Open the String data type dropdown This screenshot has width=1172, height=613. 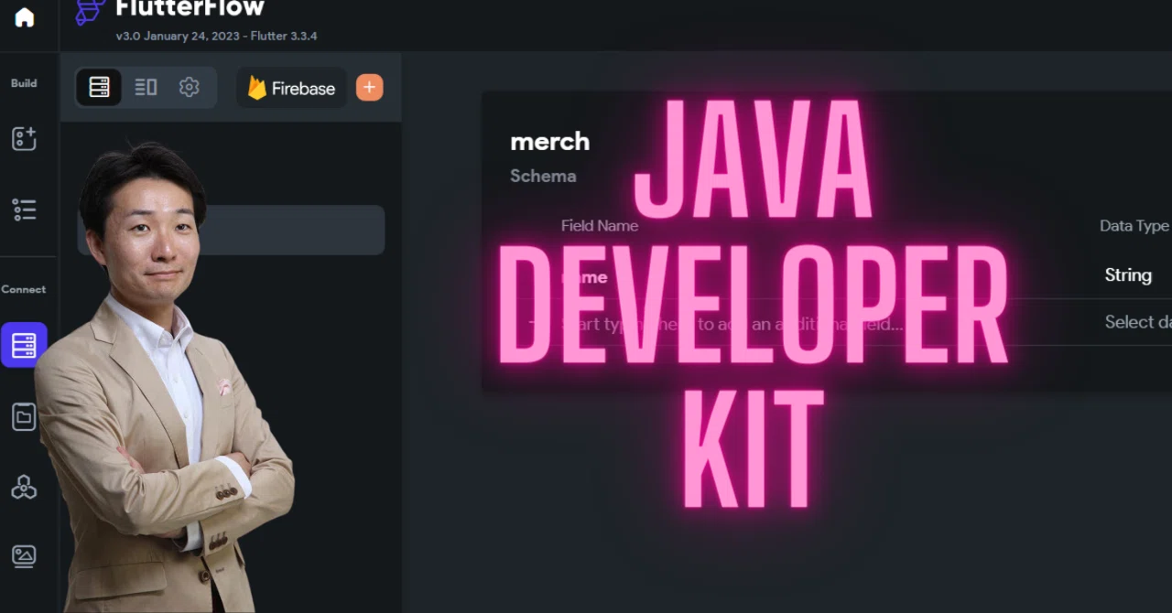[x=1128, y=275]
